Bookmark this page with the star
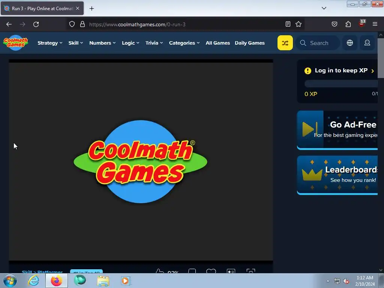The height and width of the screenshot is (288, 384). tap(298, 24)
